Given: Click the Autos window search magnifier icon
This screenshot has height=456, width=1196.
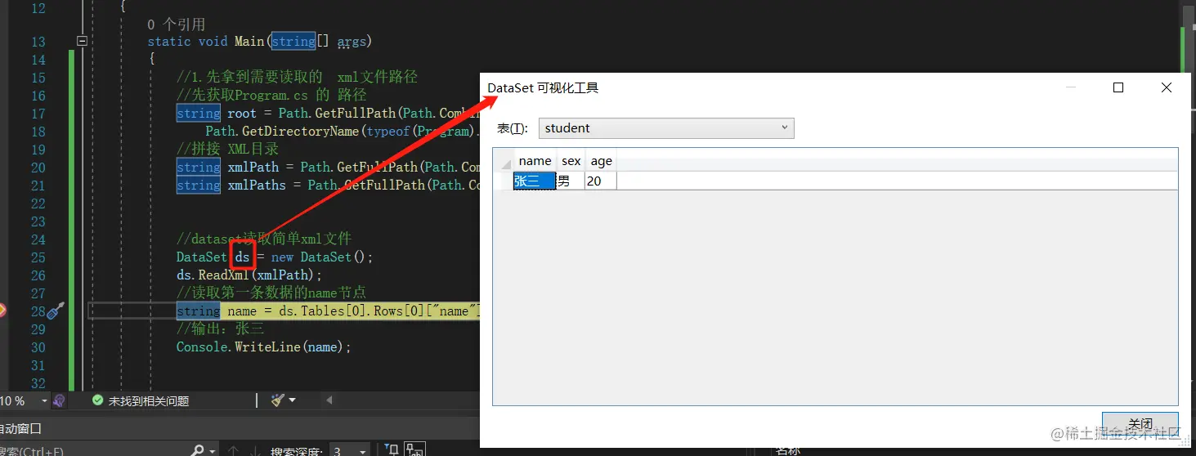Looking at the screenshot, I should (197, 450).
